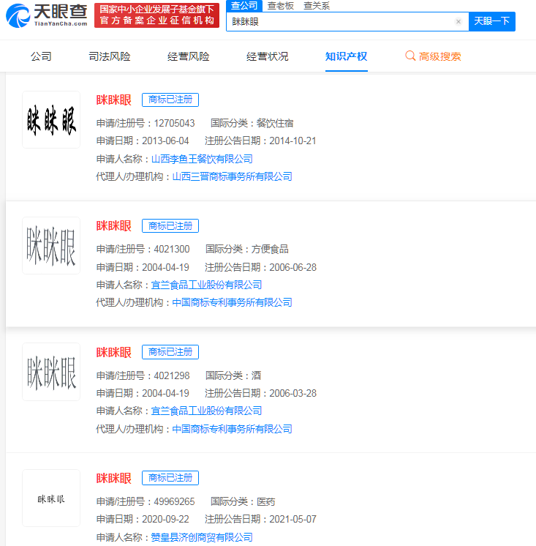Click 商标已注册 badge on the 方便食品 entry

[x=170, y=226]
